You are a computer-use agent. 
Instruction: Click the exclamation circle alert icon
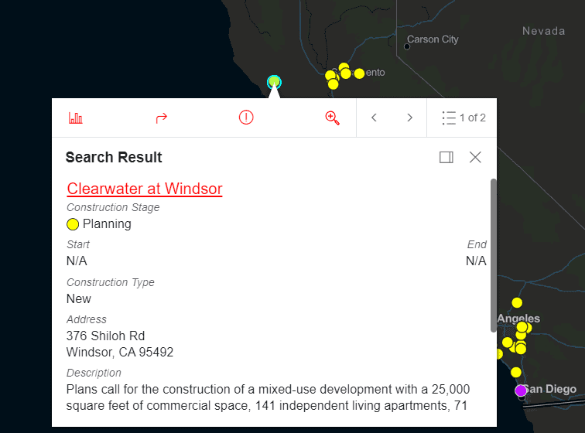(246, 118)
